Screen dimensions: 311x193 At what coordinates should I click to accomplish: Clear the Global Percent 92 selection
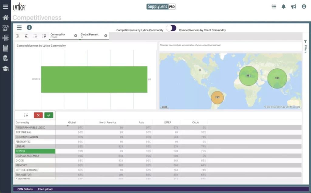106,36
